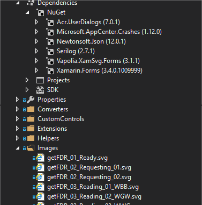Image resolution: width=202 pixels, height=205 pixels.
Task: Click the open Images folder icon
Action: point(31,148)
